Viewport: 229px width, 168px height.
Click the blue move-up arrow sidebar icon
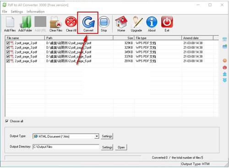(224, 74)
